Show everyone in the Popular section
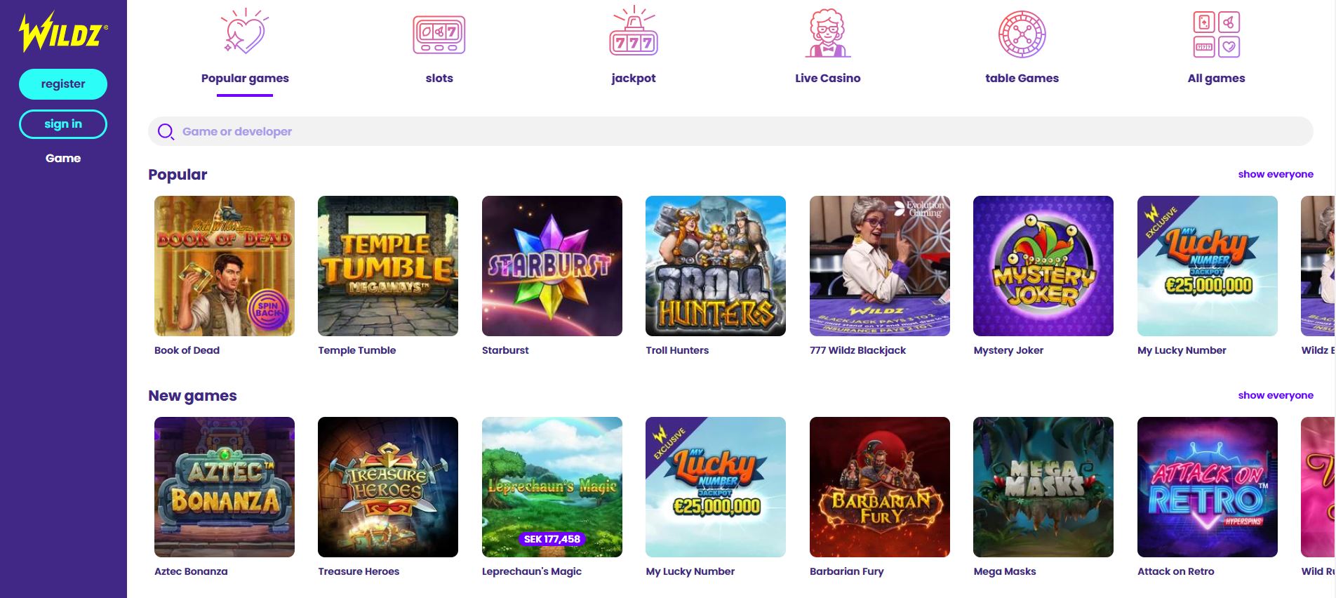The image size is (1336, 598). (1276, 174)
